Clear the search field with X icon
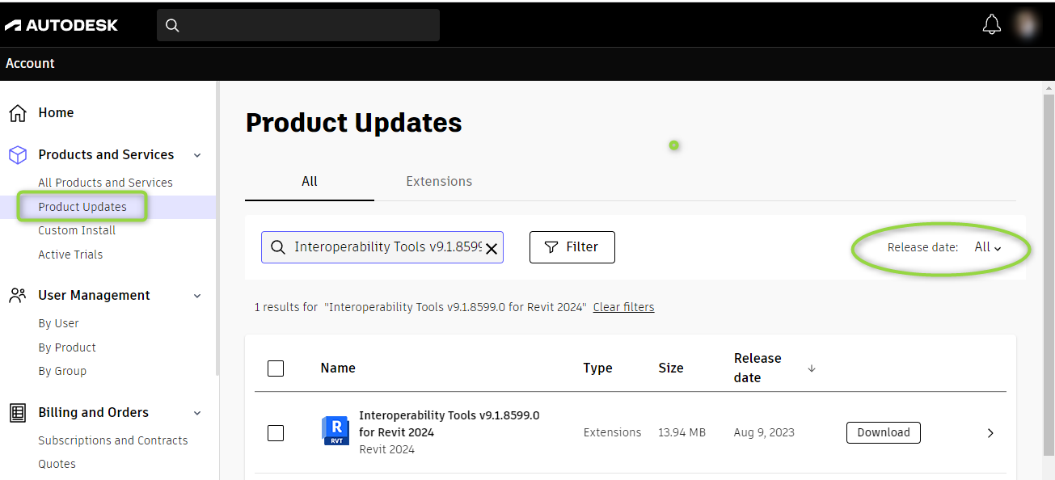1055x480 pixels. click(x=491, y=248)
